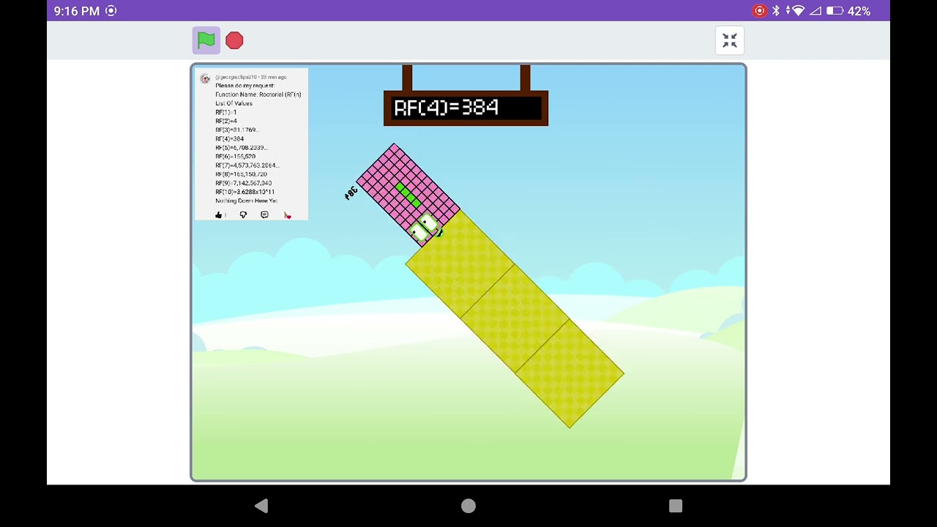Tap the 42% battery percentage
This screenshot has height=527, width=937.
click(x=859, y=11)
